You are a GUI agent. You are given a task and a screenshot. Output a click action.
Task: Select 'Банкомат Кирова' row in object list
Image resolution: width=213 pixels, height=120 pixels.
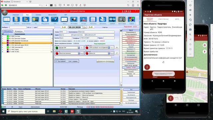tap(27, 39)
